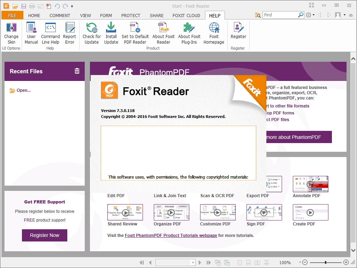Click the Register Now button
Image resolution: width=357 pixels, height=268 pixels.
click(x=44, y=235)
